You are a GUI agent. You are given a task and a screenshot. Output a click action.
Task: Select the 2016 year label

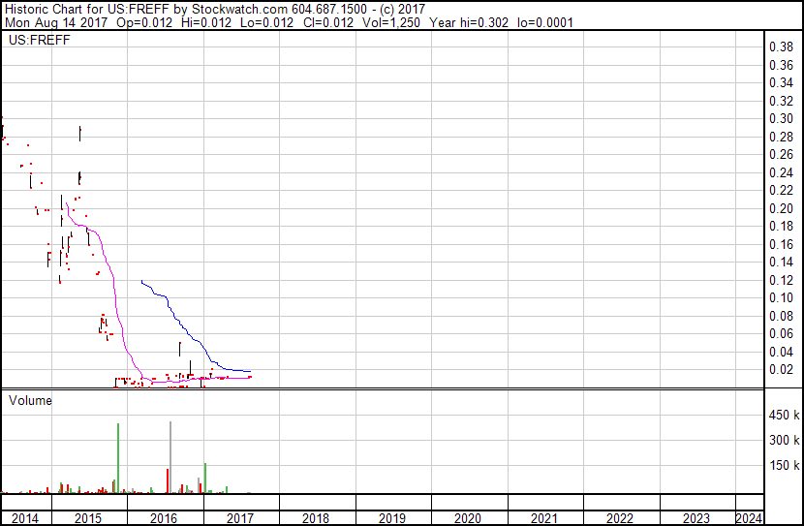click(164, 518)
